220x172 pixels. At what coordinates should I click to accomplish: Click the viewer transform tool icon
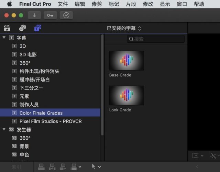click(195, 155)
